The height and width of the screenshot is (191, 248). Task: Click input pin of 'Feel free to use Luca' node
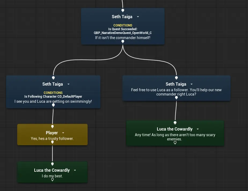click(176, 78)
